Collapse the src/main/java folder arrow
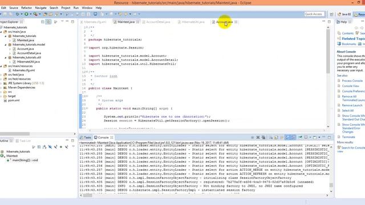The width and height of the screenshot is (365, 205). point(1,32)
